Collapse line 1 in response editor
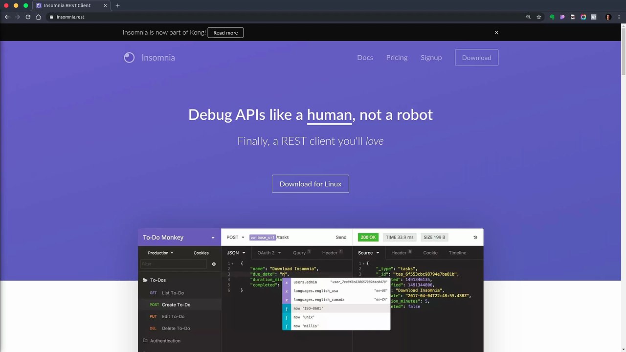This screenshot has width=626, height=352. tap(363, 264)
